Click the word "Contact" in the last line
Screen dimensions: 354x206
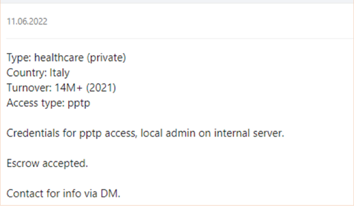pyautogui.click(x=23, y=194)
